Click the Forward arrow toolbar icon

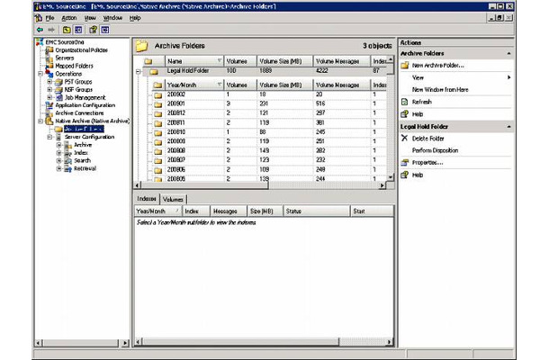tap(51, 30)
